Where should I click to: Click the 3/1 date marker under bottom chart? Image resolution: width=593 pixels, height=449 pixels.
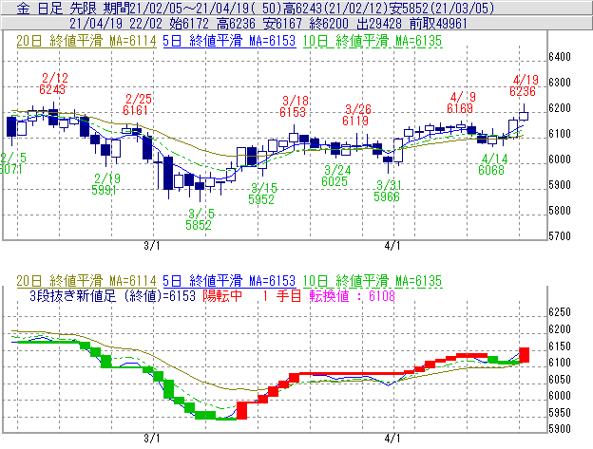coord(152,439)
